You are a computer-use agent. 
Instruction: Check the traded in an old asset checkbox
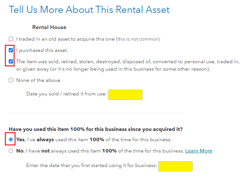click(11, 39)
